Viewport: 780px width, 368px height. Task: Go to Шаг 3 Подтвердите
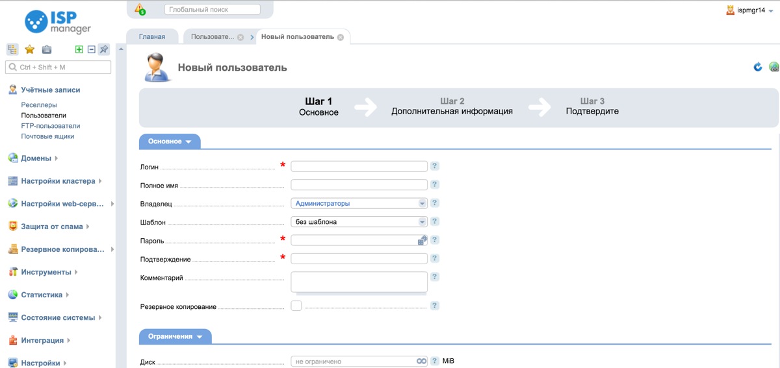tap(592, 106)
